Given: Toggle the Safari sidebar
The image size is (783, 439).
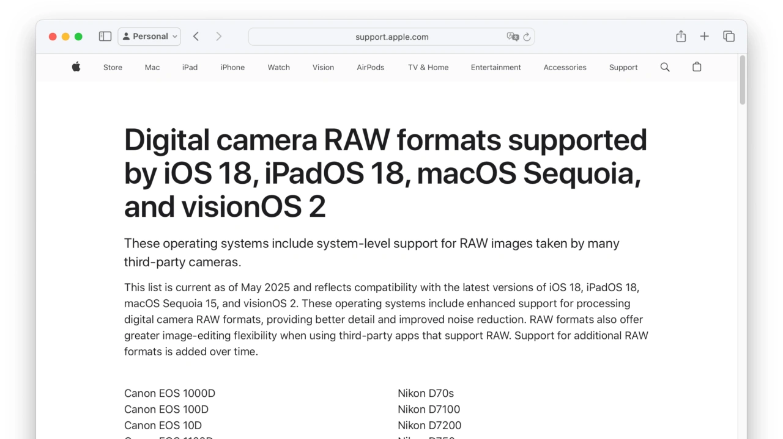Looking at the screenshot, I should [105, 37].
